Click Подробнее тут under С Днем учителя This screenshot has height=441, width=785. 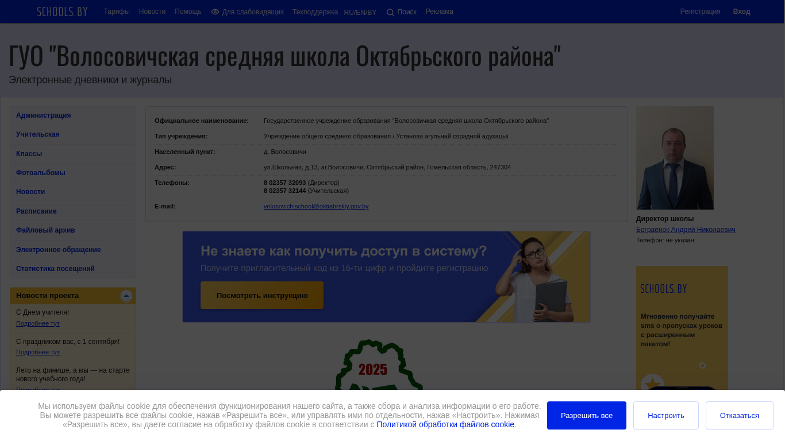tap(38, 323)
